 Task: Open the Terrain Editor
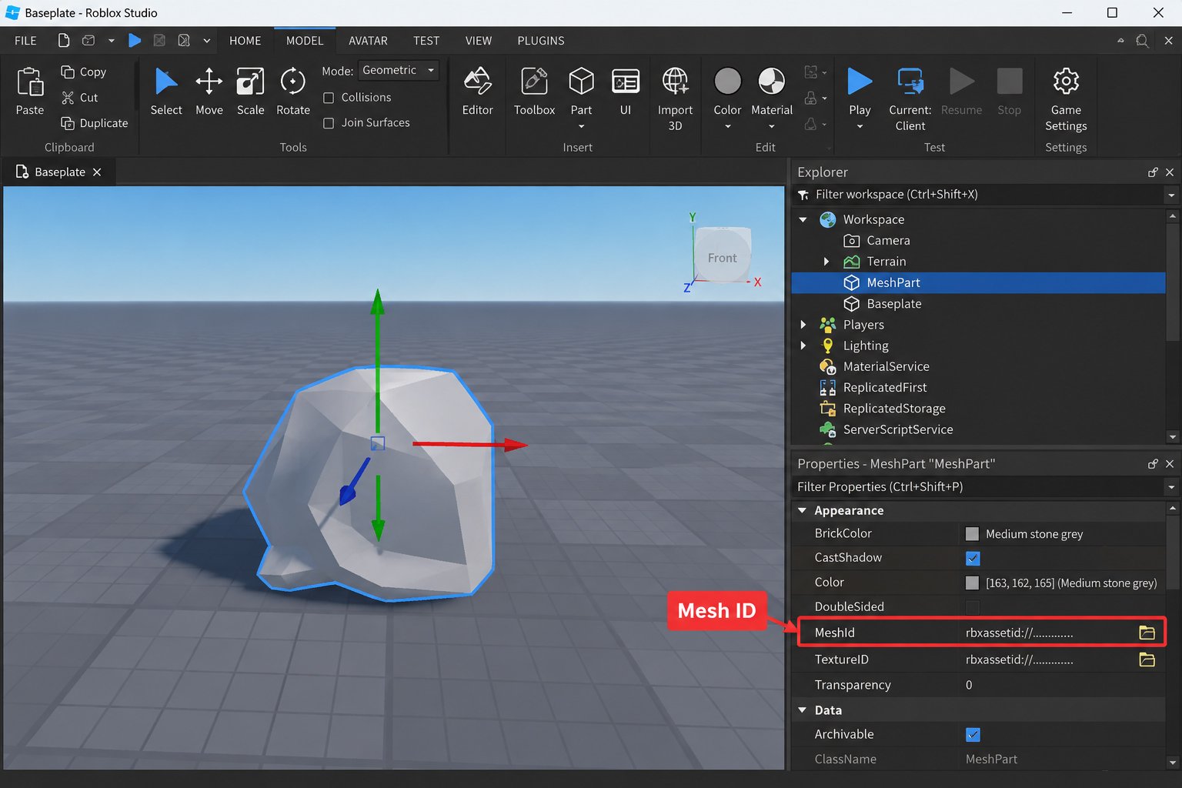(477, 92)
